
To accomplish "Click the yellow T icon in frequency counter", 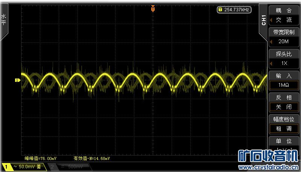I will (x=220, y=10).
